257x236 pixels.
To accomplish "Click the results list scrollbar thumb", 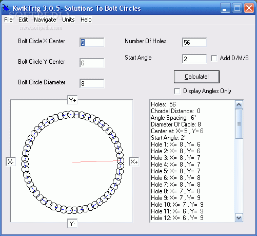I will 239,124.
